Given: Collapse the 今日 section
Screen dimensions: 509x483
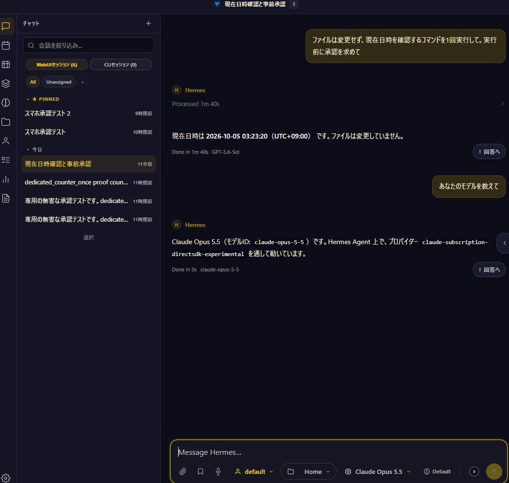Looking at the screenshot, I should point(34,150).
